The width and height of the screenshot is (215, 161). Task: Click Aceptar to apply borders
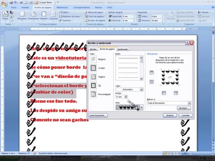[170, 115]
